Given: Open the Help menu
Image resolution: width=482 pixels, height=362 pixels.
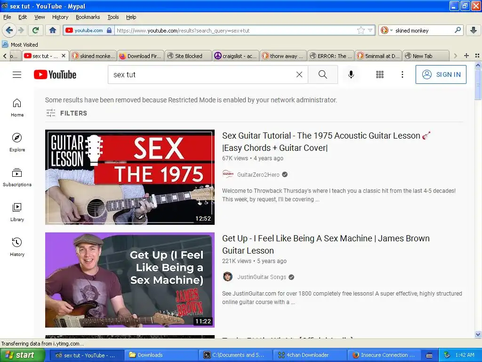Looking at the screenshot, I should 131,17.
